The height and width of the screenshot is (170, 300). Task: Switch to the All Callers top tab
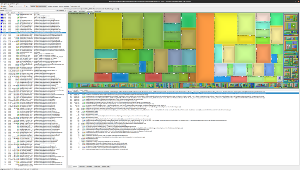[x=82, y=11]
